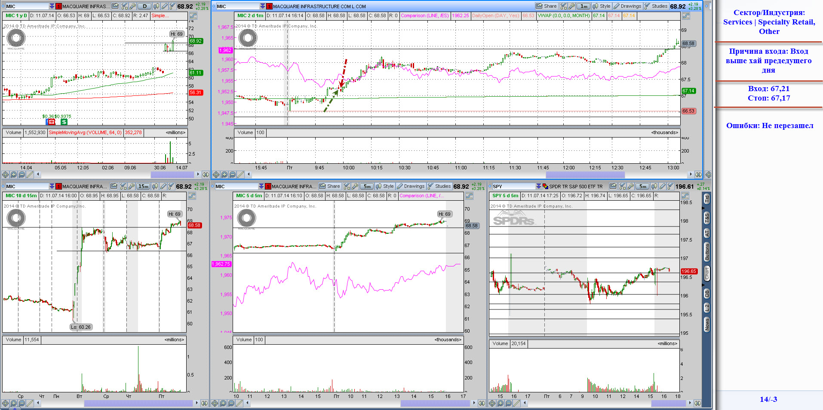Click the crosshair pan icon under the daily chart
This screenshot has height=410, width=823.
click(5, 174)
